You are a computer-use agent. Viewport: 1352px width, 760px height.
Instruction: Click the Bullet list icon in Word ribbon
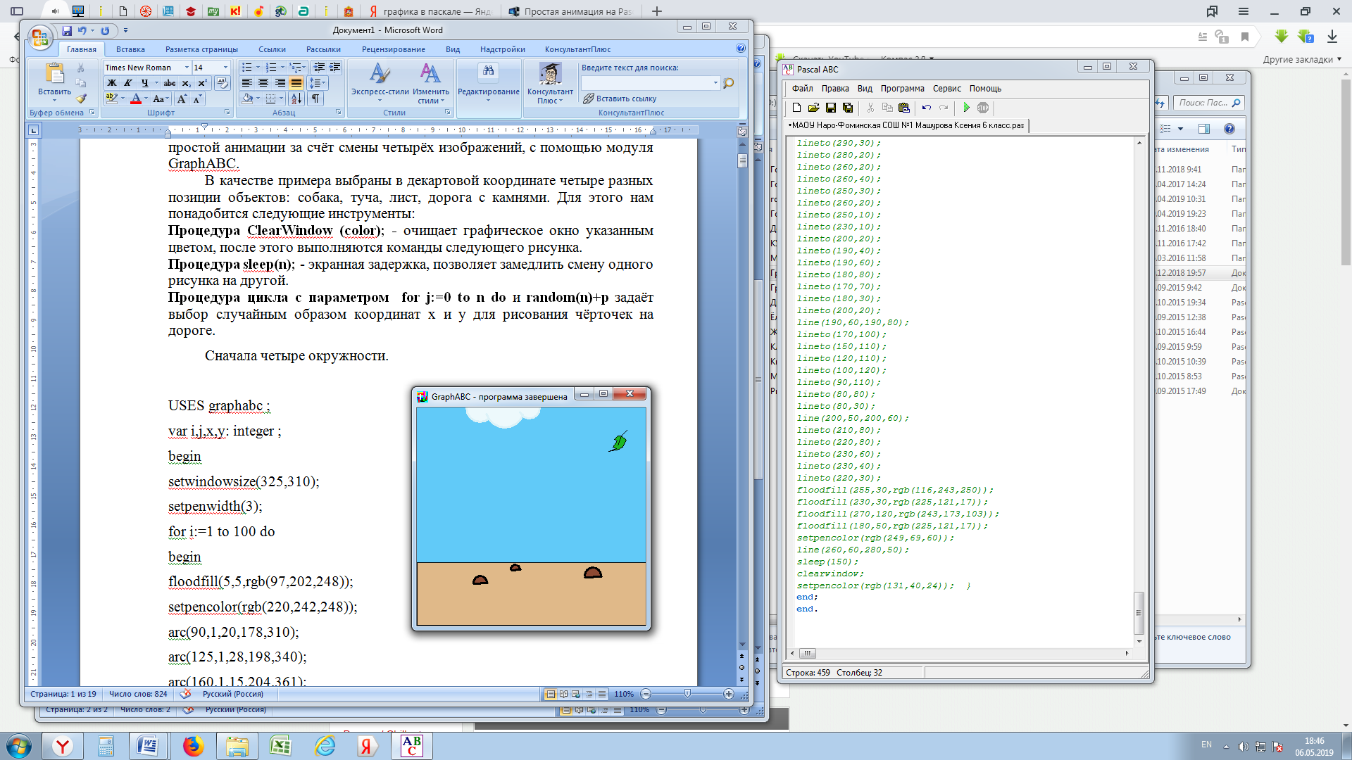246,66
